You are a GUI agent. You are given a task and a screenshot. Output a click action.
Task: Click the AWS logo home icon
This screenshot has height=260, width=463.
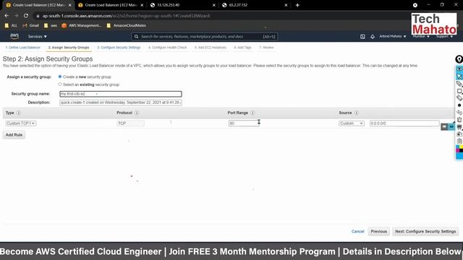14,36
